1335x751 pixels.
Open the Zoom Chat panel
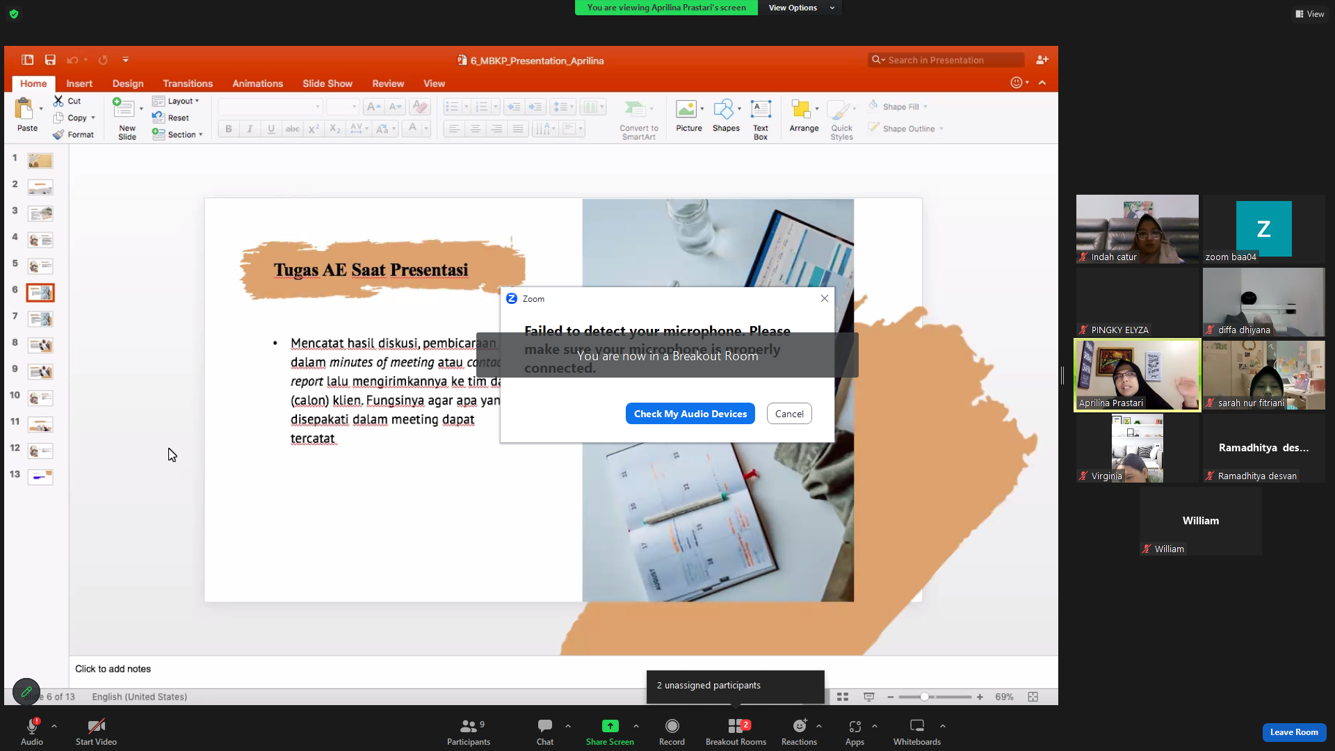(545, 732)
